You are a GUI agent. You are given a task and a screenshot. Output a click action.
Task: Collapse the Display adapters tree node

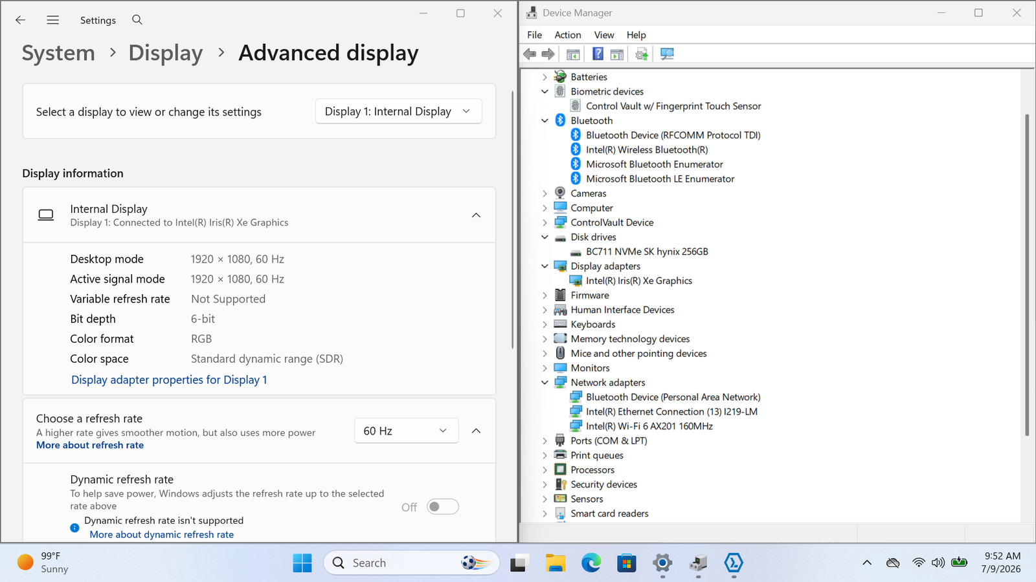point(545,266)
